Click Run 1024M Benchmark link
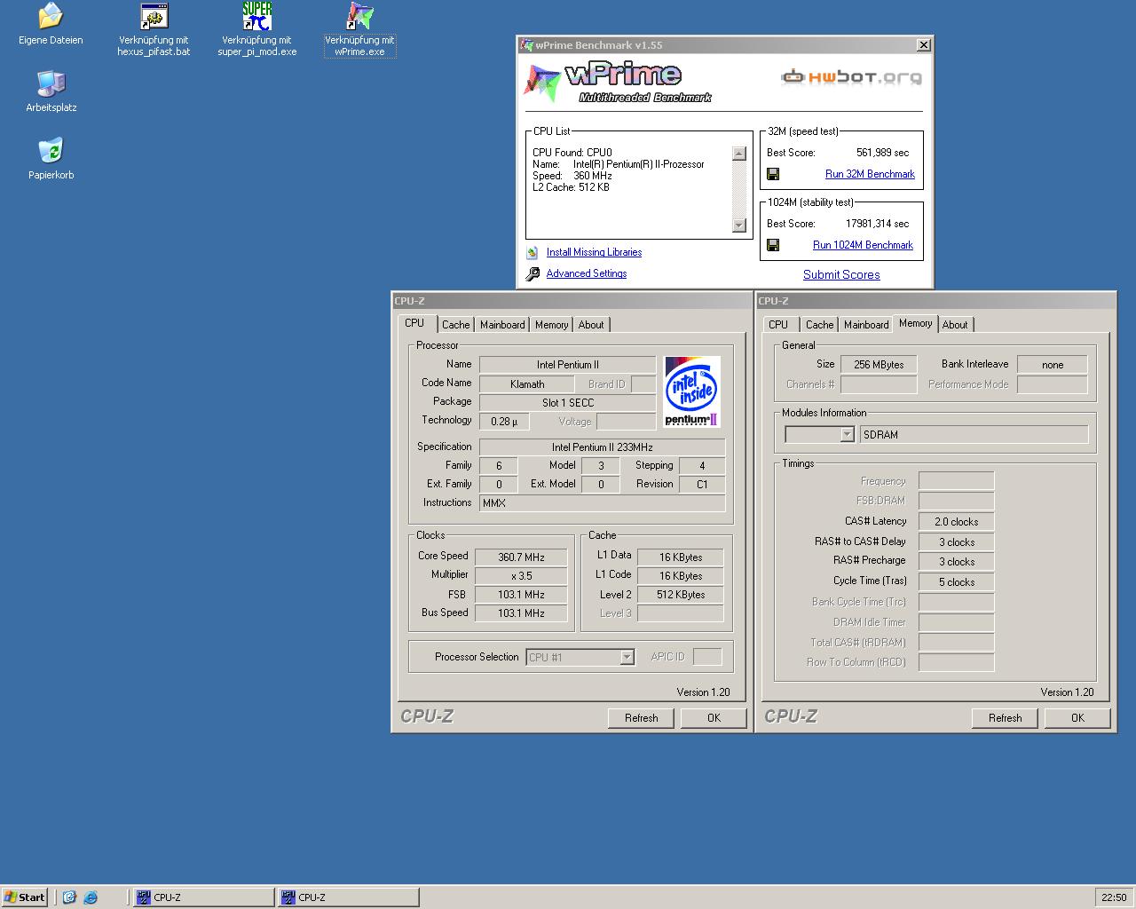The height and width of the screenshot is (909, 1136). pos(863,245)
